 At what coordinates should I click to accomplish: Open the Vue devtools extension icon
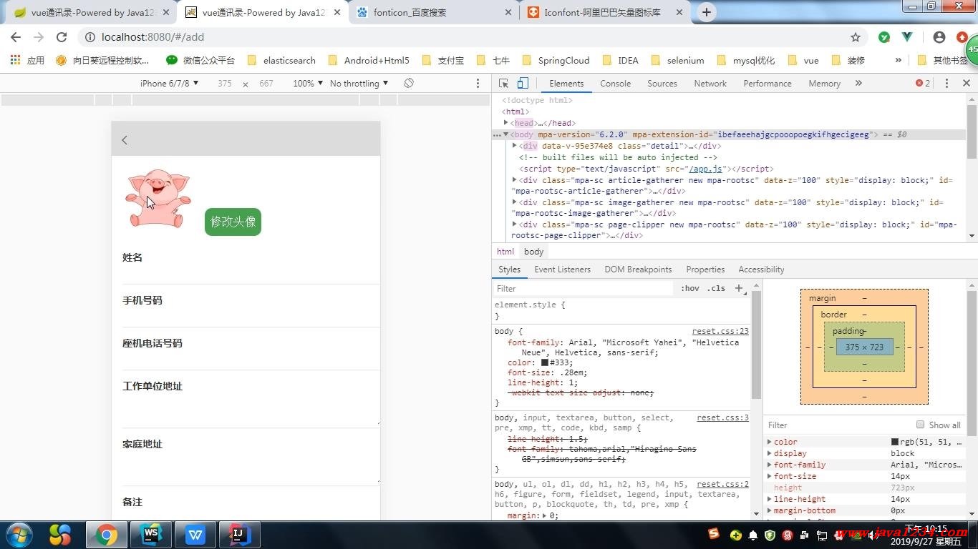click(x=907, y=37)
